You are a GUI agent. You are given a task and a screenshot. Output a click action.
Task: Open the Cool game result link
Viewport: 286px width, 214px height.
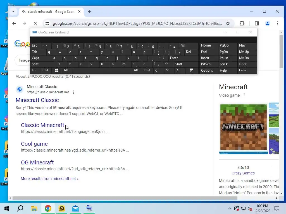click(34, 144)
